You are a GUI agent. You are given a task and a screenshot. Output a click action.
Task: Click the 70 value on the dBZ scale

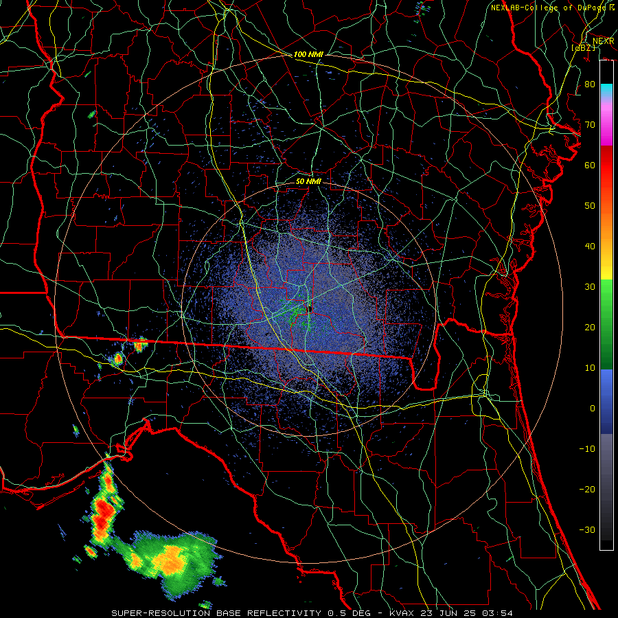[590, 124]
